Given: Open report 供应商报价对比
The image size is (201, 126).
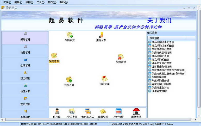Looking at the screenshot, I should coord(160,87).
